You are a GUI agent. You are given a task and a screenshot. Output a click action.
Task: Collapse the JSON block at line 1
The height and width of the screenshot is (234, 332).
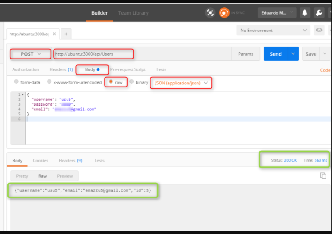pyautogui.click(x=22, y=94)
